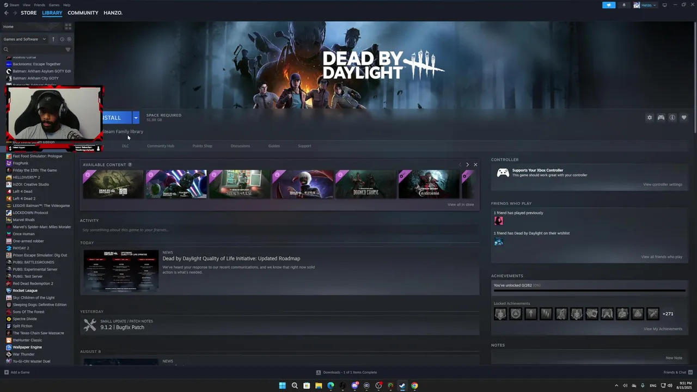Open the HANZO. profile tab
Screen dimensions: 697x392
click(x=113, y=13)
